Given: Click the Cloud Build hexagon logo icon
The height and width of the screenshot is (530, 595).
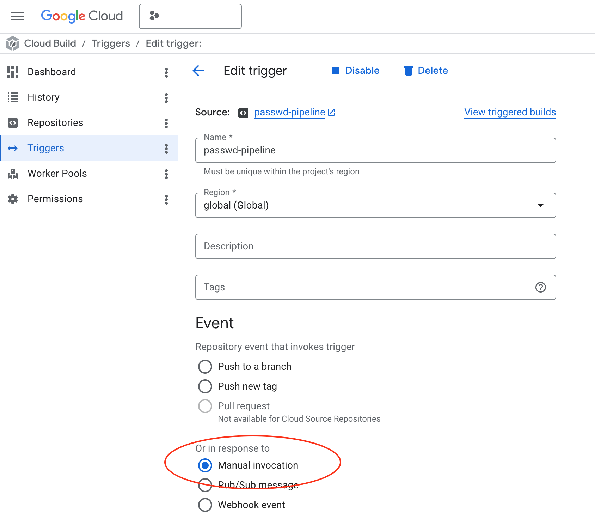Looking at the screenshot, I should (12, 43).
